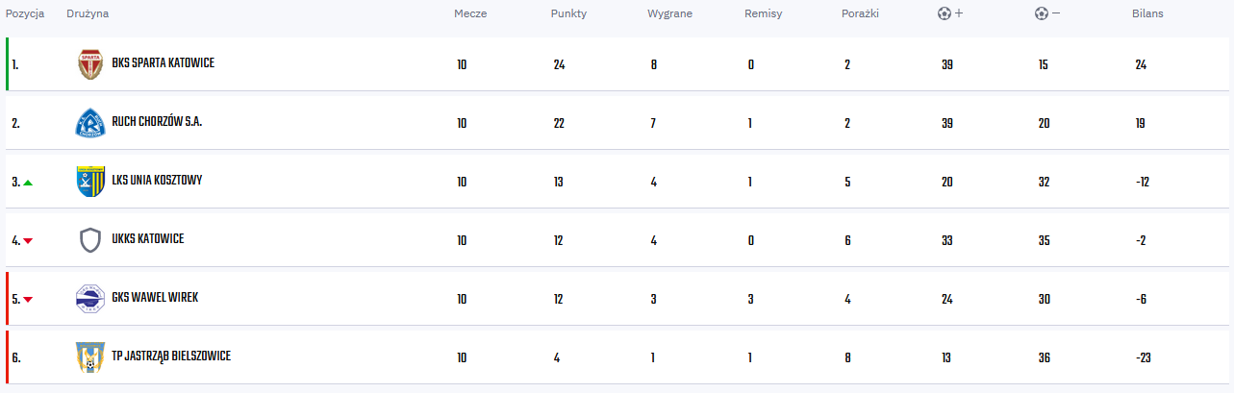Click the TP Jastrząb Bielszowice crest
This screenshot has height=393, width=1234.
89,357
